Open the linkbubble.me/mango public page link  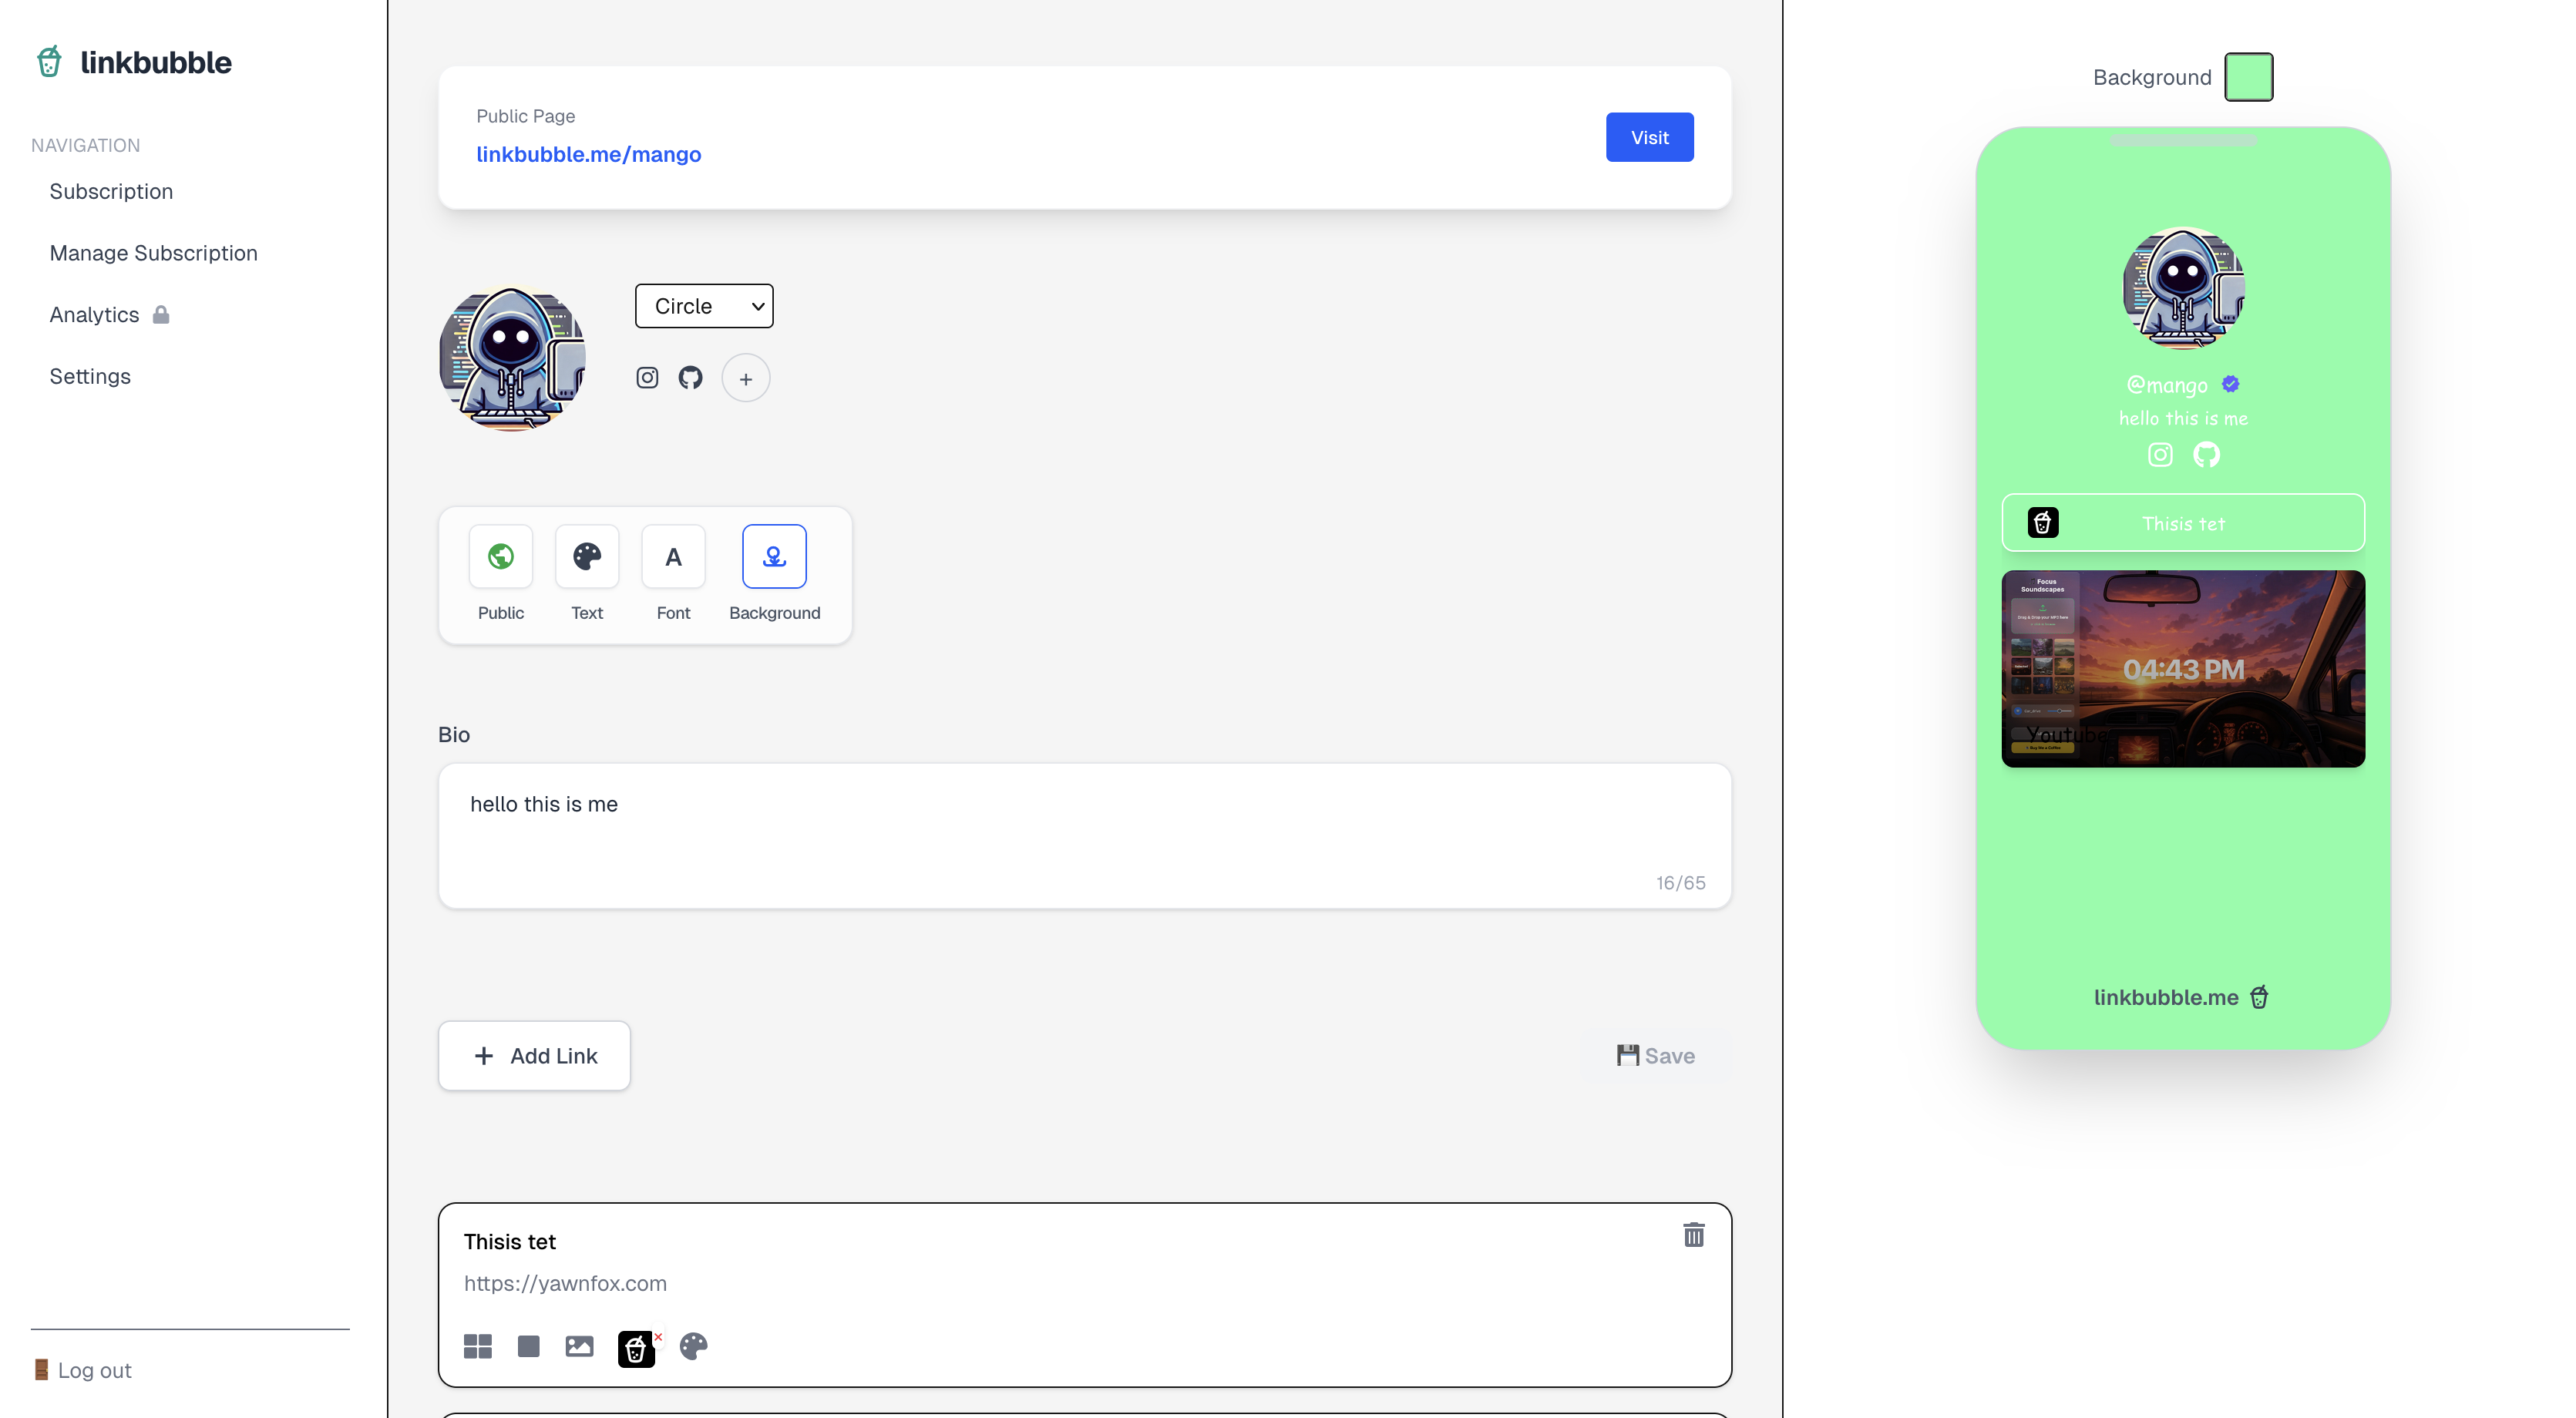pyautogui.click(x=588, y=154)
